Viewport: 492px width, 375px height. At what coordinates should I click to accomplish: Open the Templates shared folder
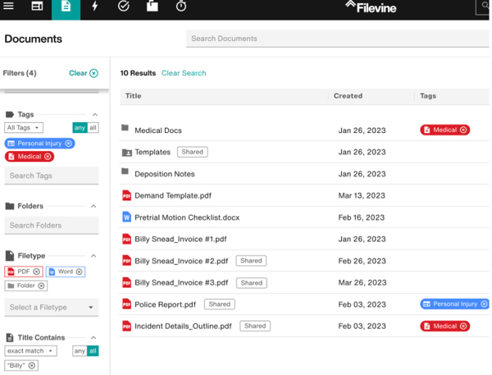(x=153, y=152)
